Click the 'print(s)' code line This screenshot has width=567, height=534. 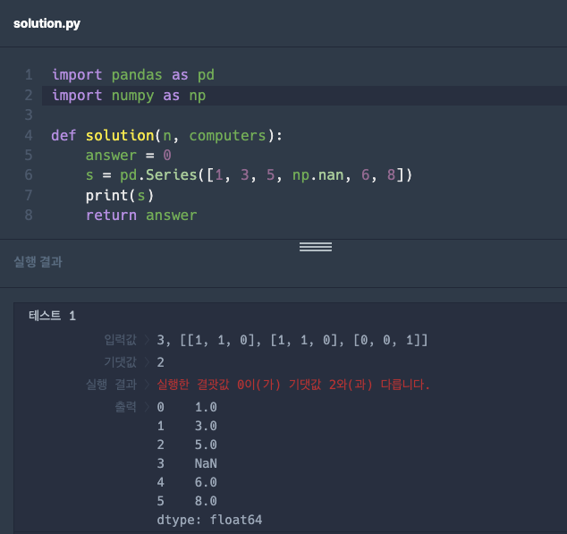(x=120, y=196)
